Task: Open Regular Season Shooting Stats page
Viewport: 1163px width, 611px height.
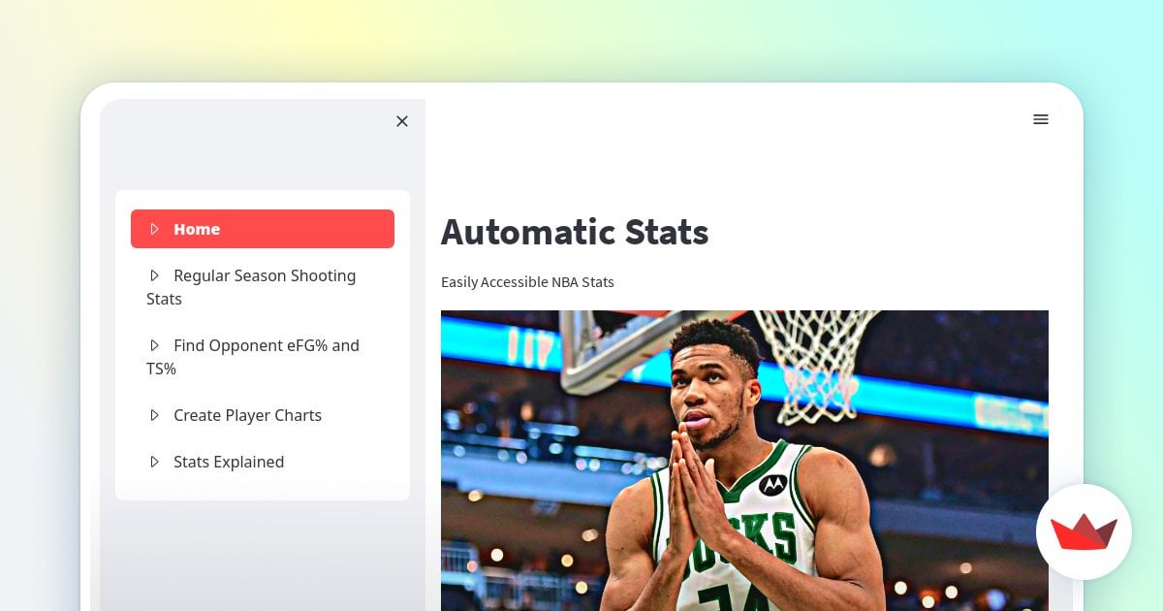Action: (264, 276)
